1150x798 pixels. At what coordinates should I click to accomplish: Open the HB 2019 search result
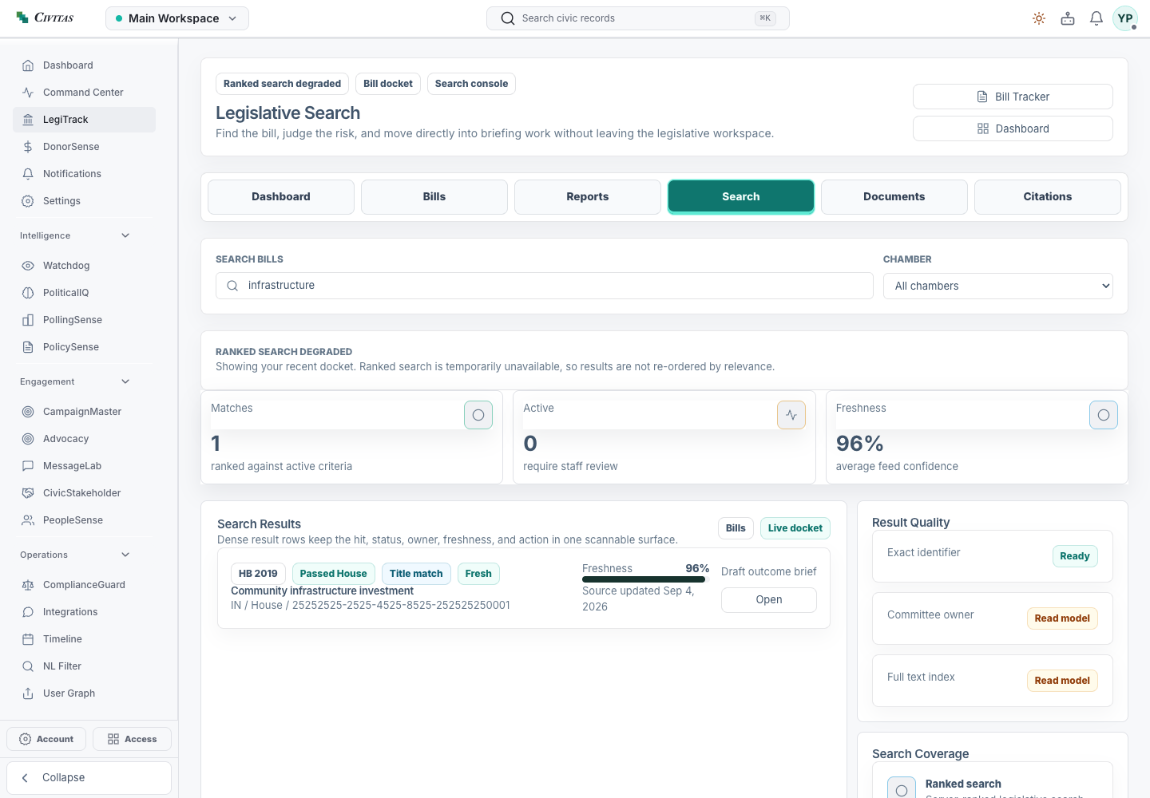(x=769, y=600)
